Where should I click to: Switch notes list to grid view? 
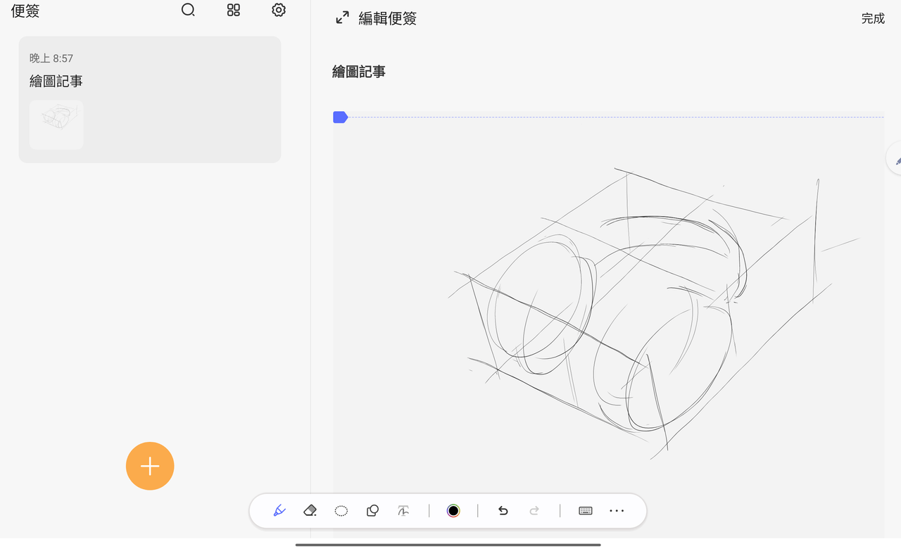[234, 10]
